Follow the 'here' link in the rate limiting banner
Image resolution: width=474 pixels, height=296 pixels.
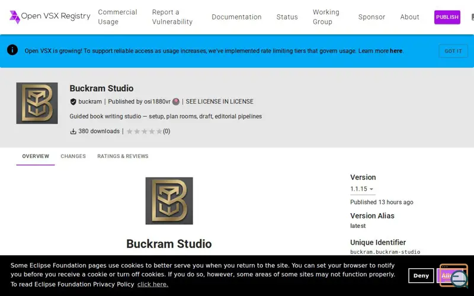pos(396,51)
